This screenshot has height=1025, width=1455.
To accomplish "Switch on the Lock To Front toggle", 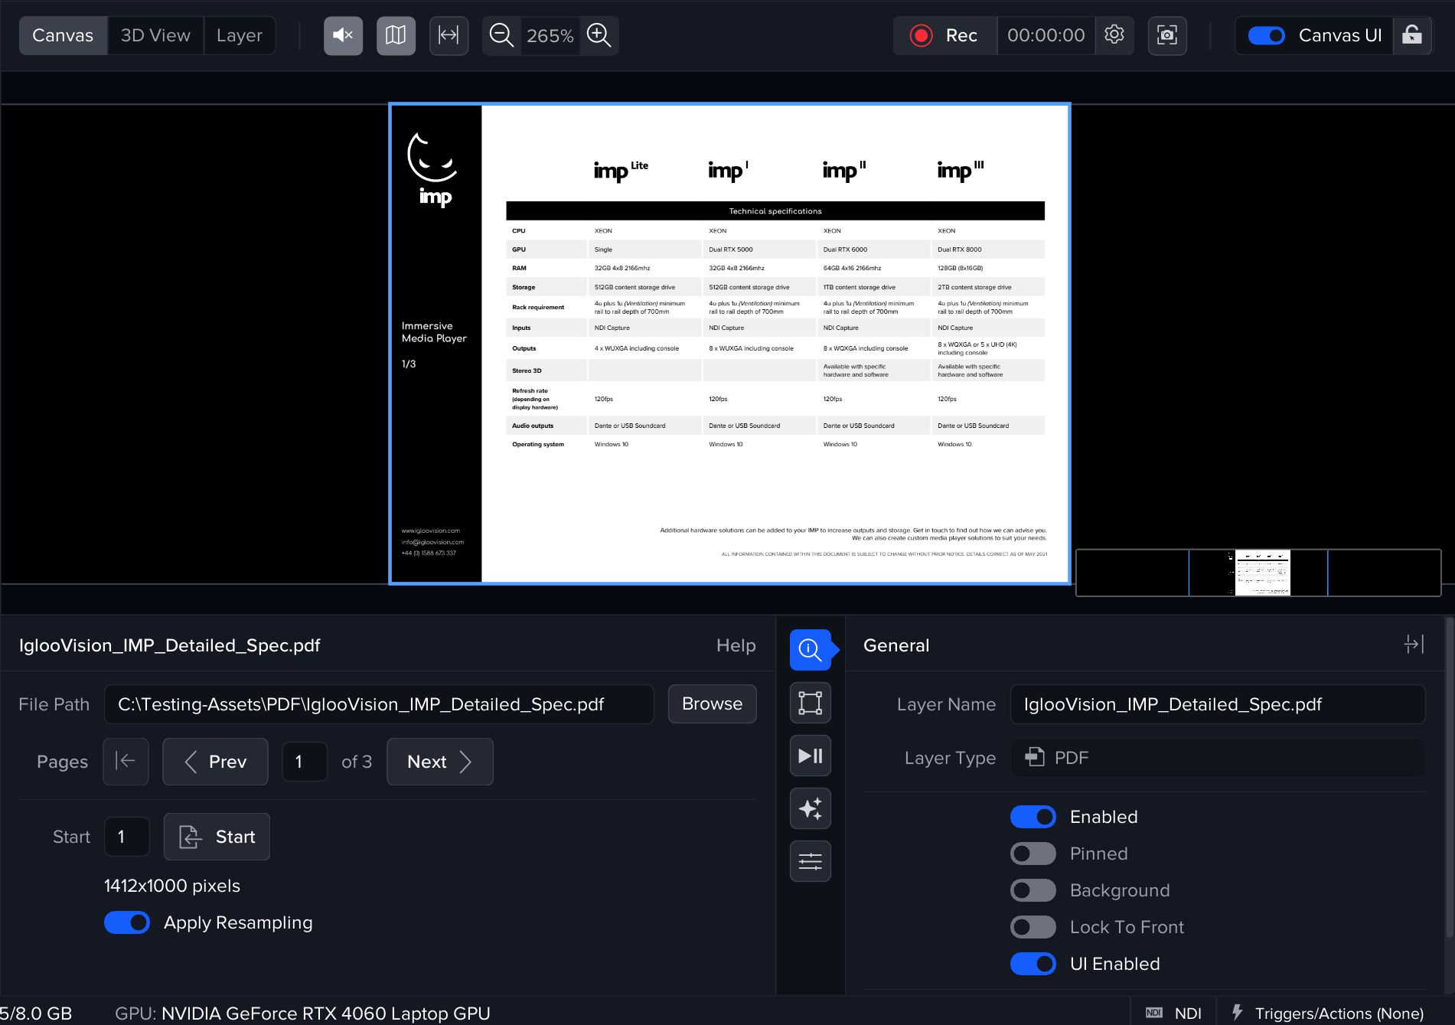I will (x=1033, y=927).
